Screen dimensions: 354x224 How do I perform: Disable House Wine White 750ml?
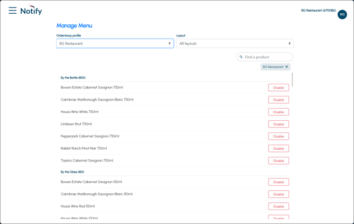coord(278,112)
